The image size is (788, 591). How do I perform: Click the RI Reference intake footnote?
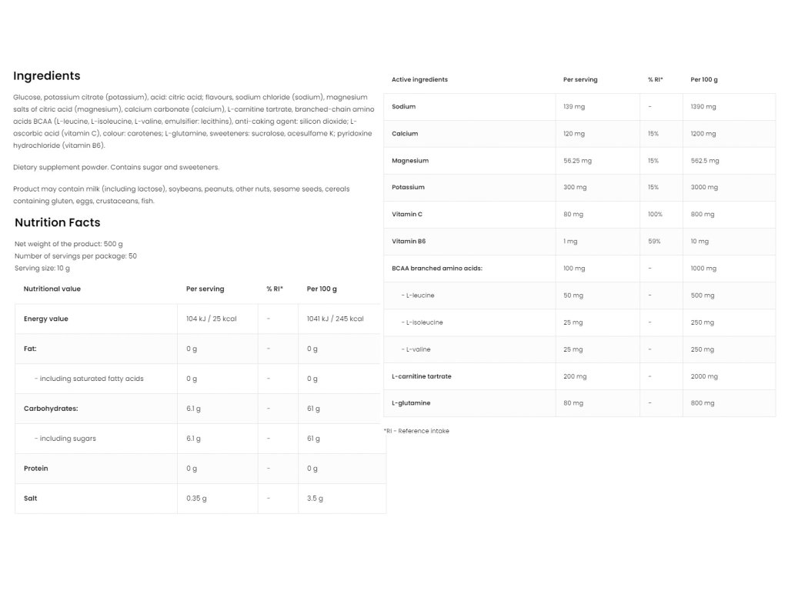[x=416, y=431]
